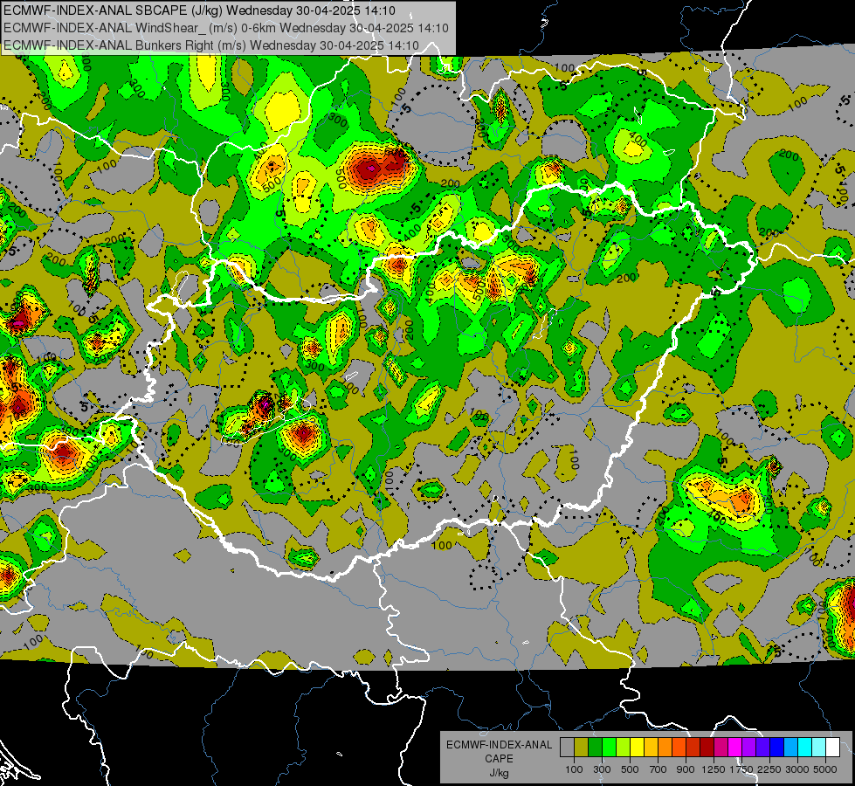Select the orange-red legend swatch left of 900
The width and height of the screenshot is (855, 786).
[x=679, y=748]
